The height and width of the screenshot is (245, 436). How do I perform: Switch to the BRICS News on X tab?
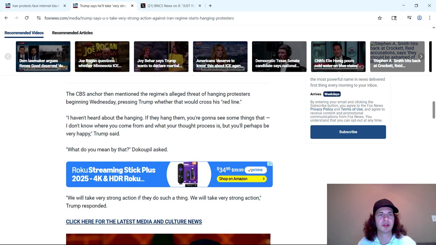coord(171,6)
